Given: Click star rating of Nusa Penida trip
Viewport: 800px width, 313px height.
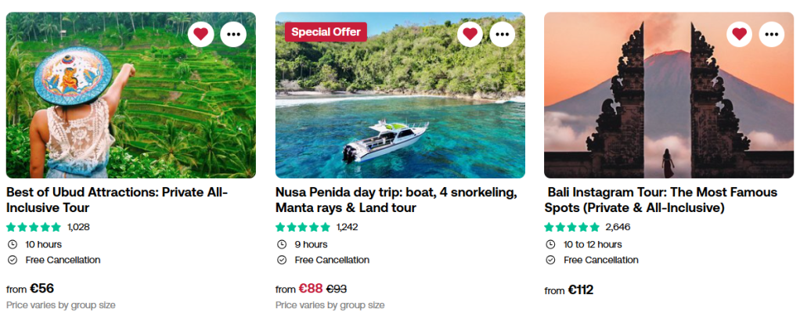Looking at the screenshot, I should 303,227.
